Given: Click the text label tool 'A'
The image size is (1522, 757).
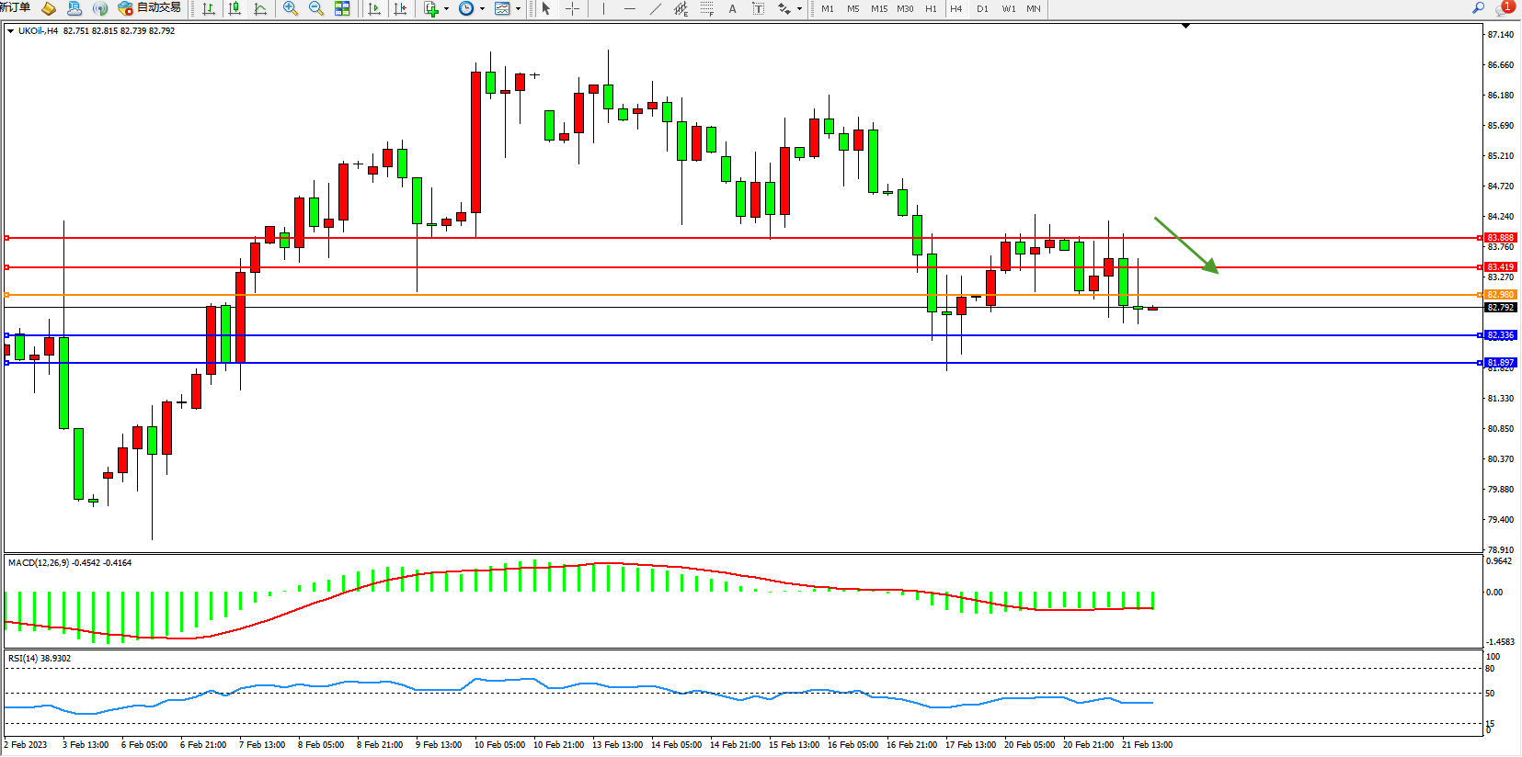Looking at the screenshot, I should pos(732,9).
